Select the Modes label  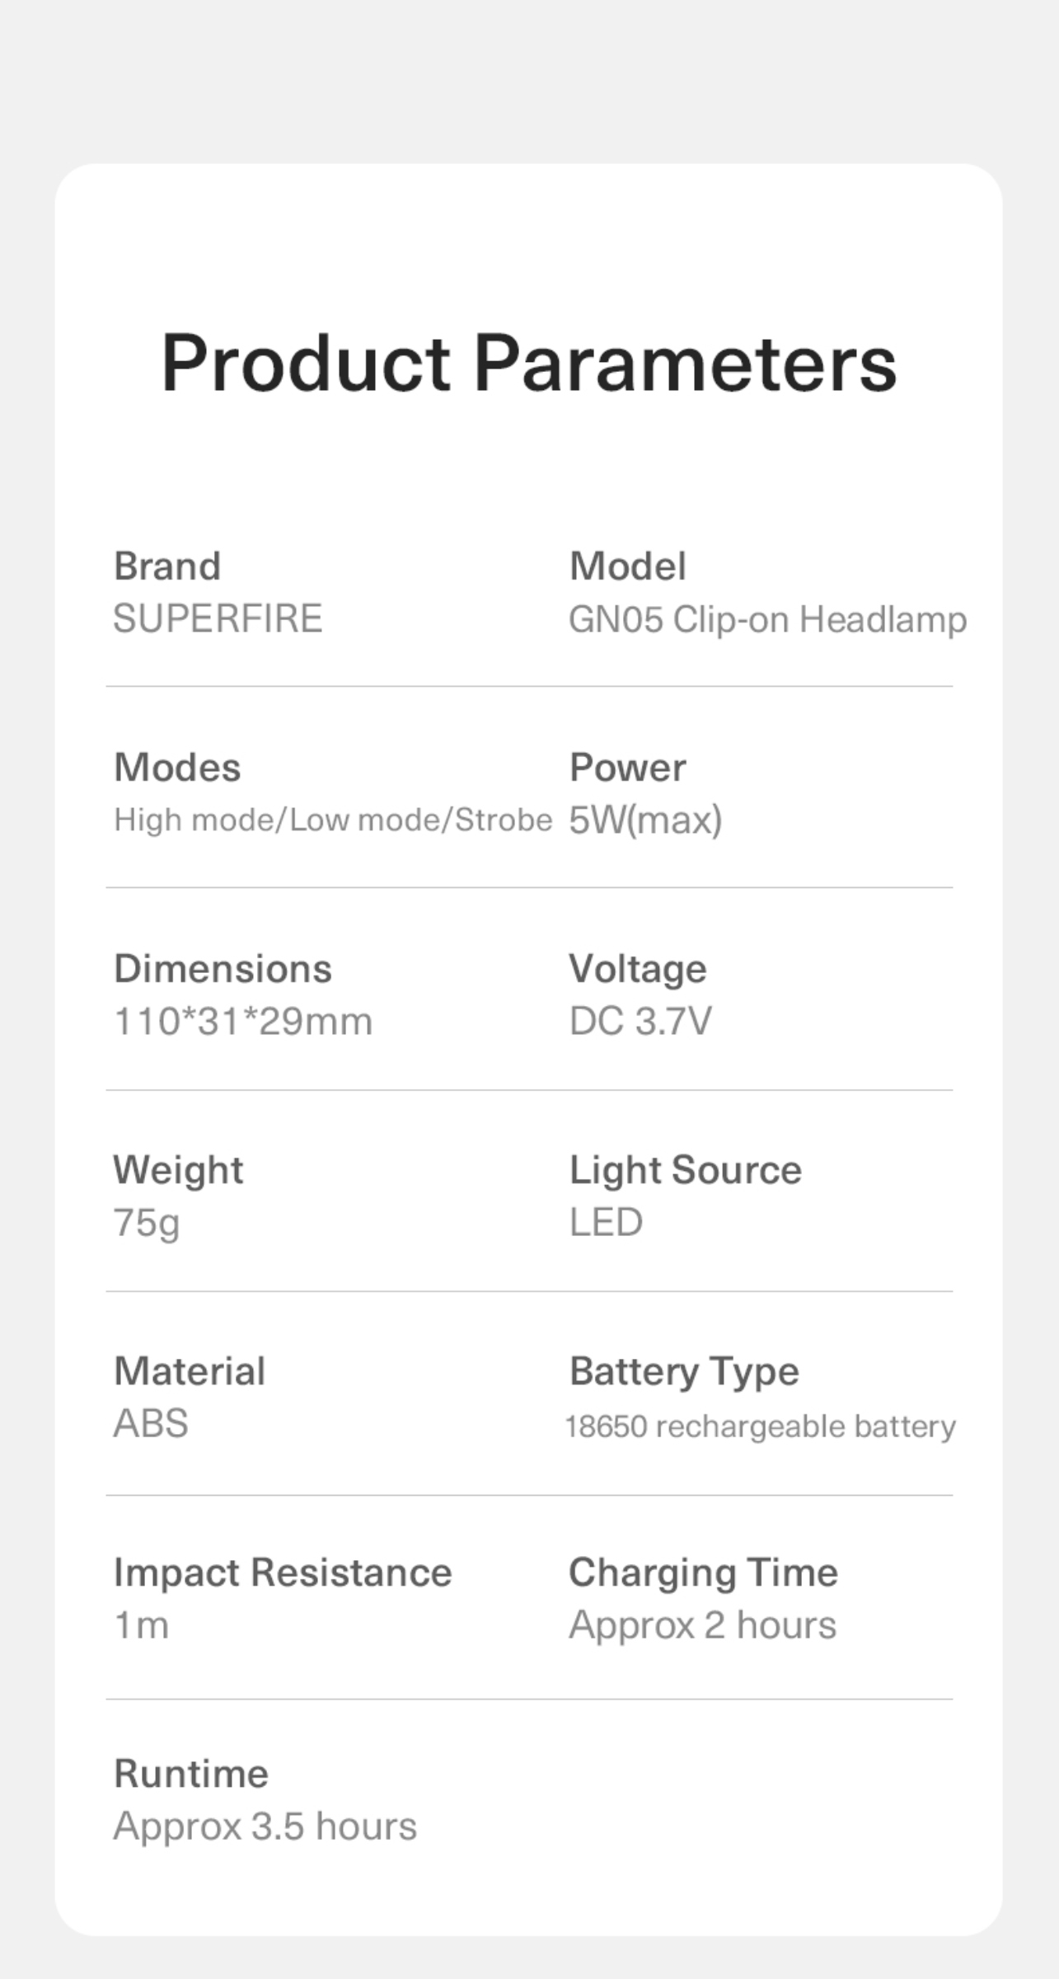pyautogui.click(x=177, y=768)
